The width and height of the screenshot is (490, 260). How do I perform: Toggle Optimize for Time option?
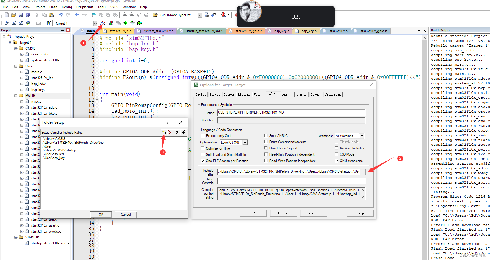point(203,148)
